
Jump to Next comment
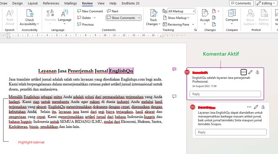click(112, 11)
